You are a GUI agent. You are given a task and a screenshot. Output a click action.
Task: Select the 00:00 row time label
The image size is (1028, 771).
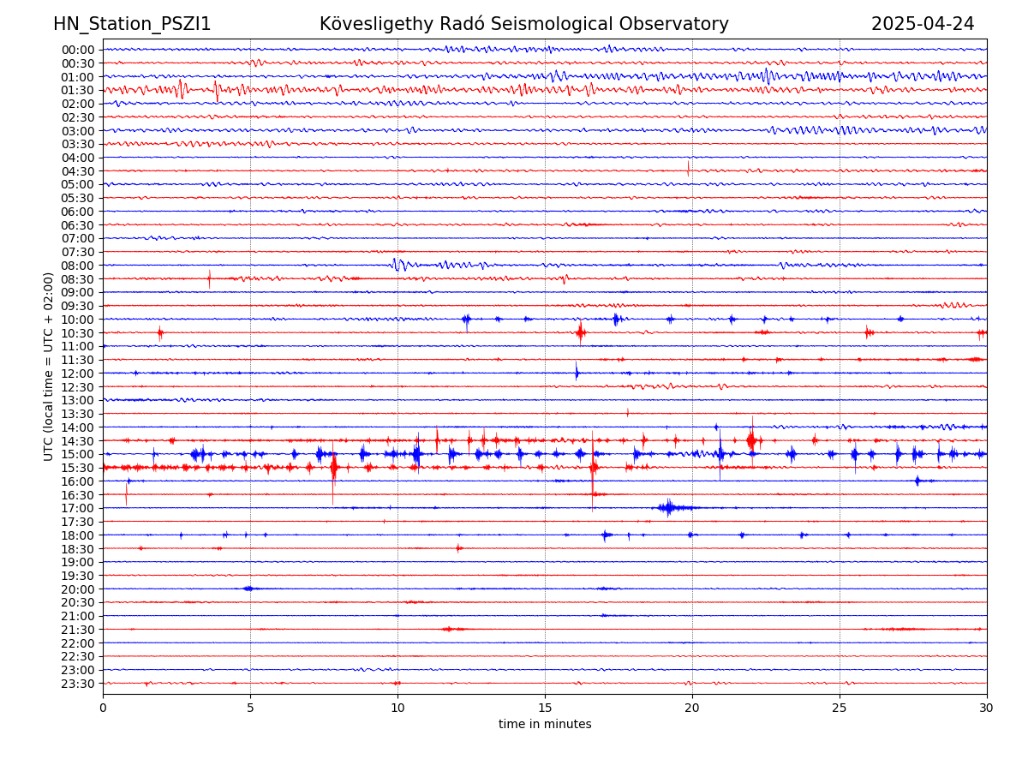coord(78,50)
